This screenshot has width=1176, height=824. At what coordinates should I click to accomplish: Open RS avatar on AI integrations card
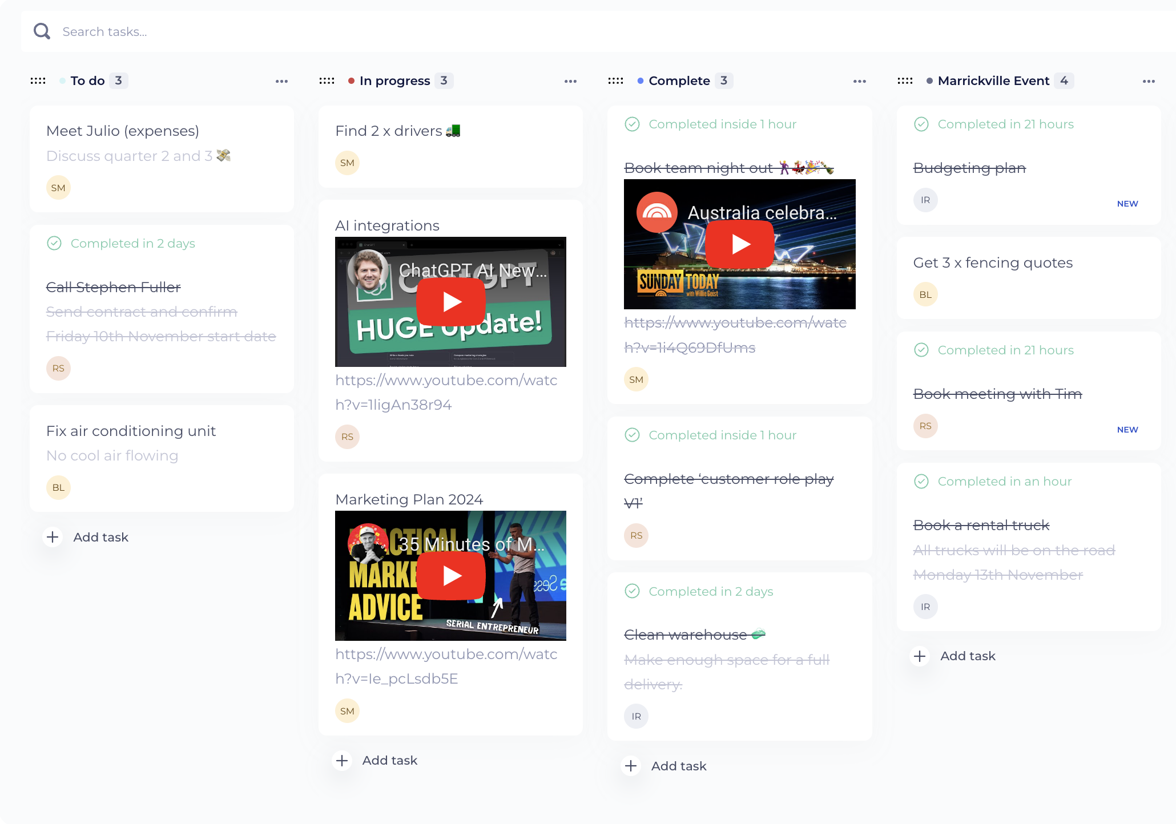[347, 437]
